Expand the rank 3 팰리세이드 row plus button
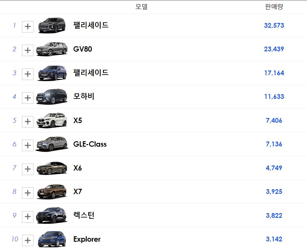 click(x=28, y=74)
